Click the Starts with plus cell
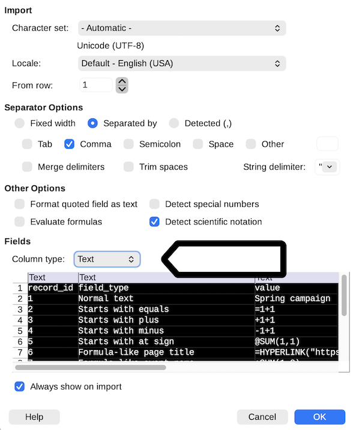353x430 pixels. (166, 320)
